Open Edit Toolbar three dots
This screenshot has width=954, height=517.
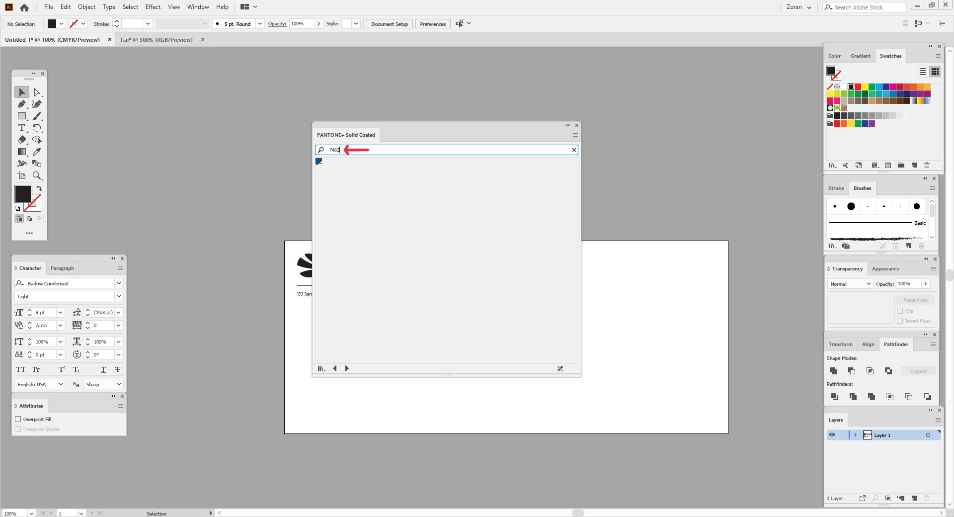point(29,233)
